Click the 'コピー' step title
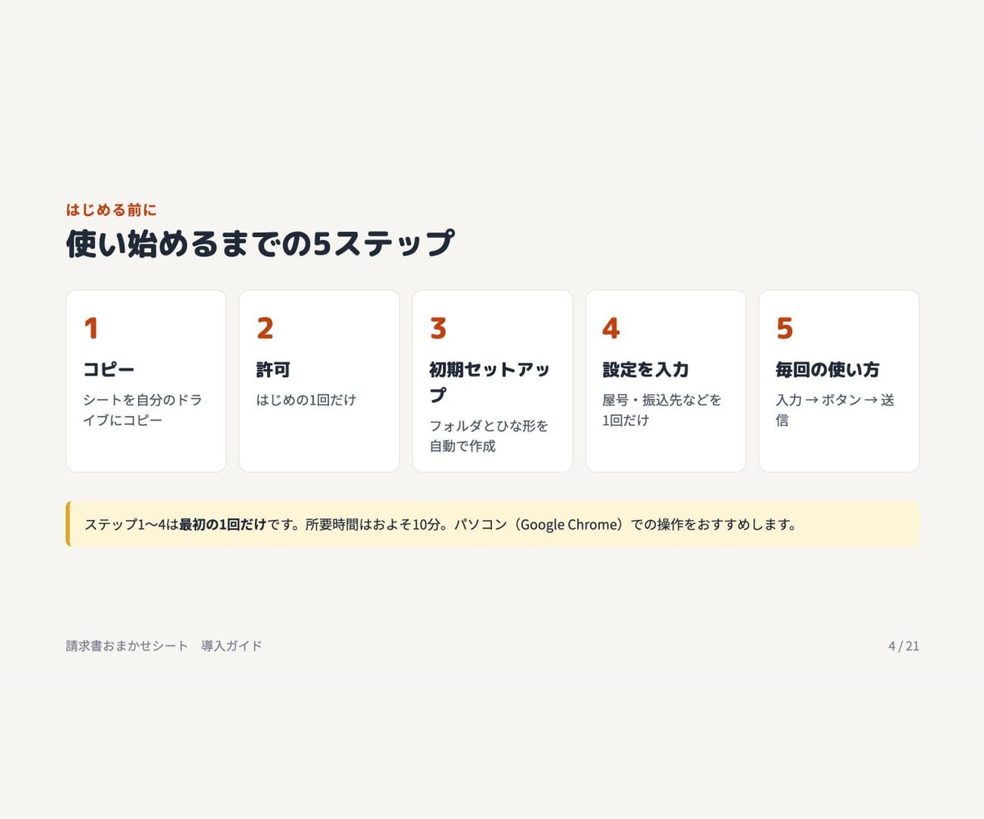Image resolution: width=984 pixels, height=819 pixels. tap(109, 369)
